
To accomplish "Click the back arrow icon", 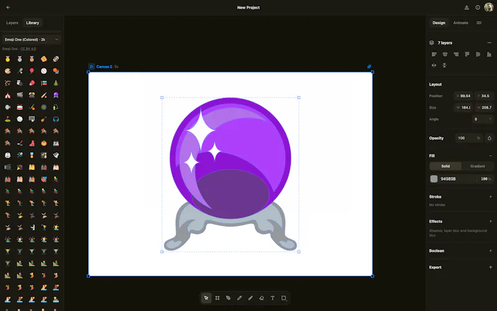I will [x=8, y=7].
